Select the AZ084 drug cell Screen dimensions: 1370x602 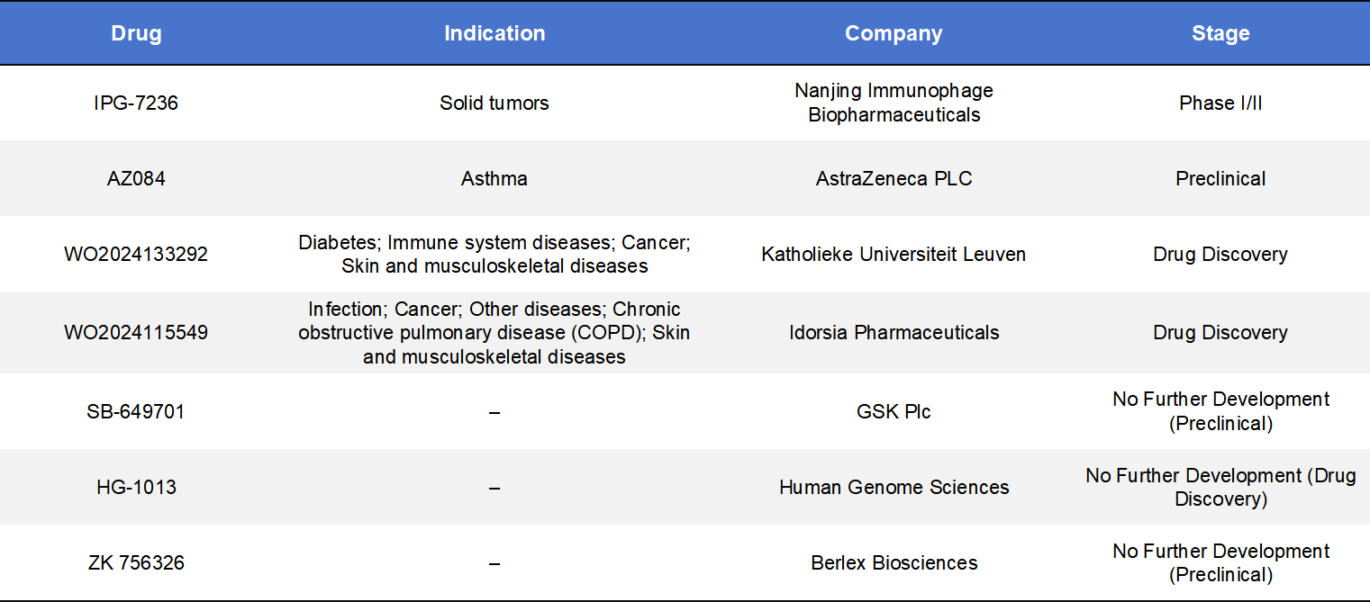(x=136, y=178)
